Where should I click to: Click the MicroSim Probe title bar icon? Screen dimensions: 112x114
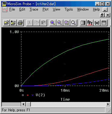(4, 4)
